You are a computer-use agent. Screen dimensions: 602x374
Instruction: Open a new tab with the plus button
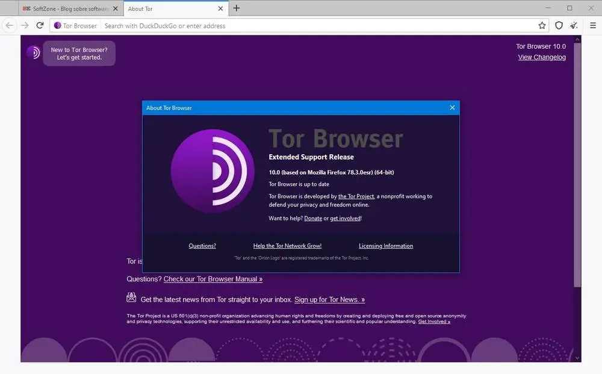click(x=237, y=8)
